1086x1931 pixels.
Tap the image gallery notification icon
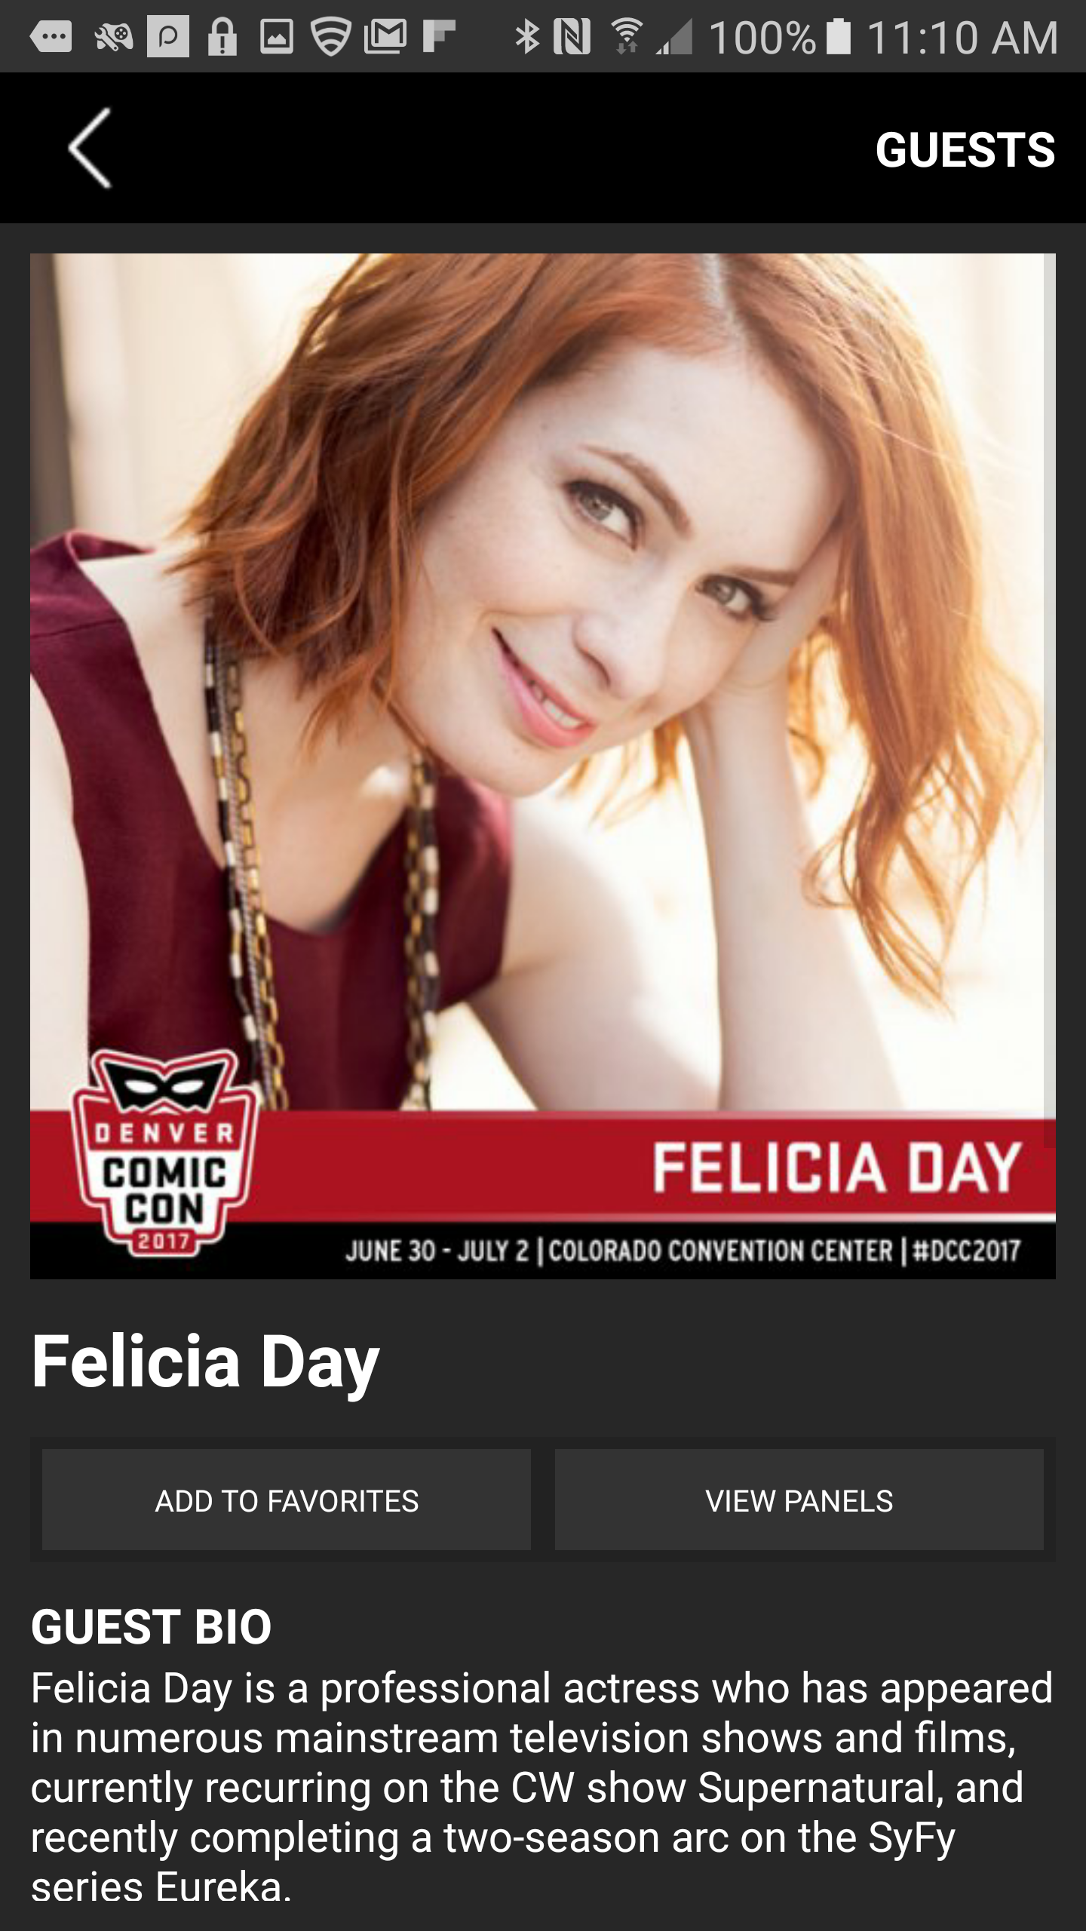[x=276, y=37]
